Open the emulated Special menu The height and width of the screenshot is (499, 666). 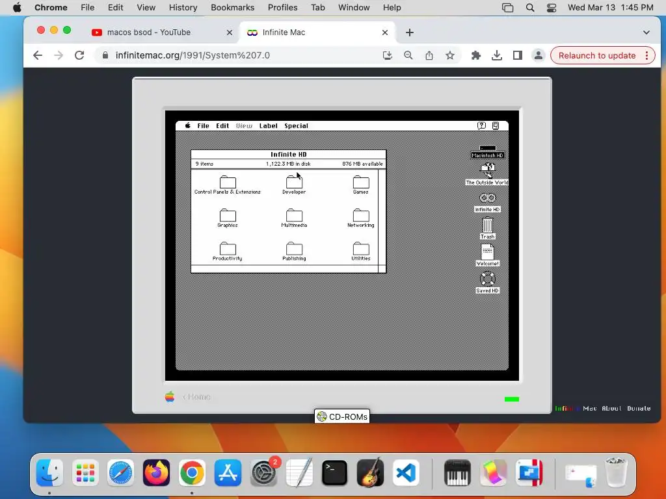(x=296, y=125)
